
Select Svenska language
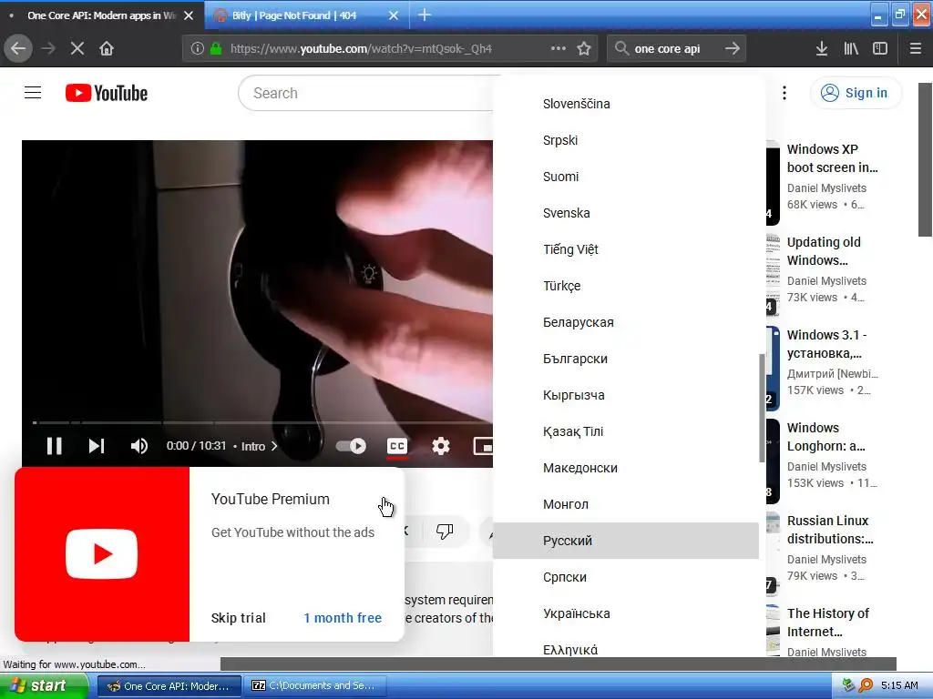click(x=626, y=213)
